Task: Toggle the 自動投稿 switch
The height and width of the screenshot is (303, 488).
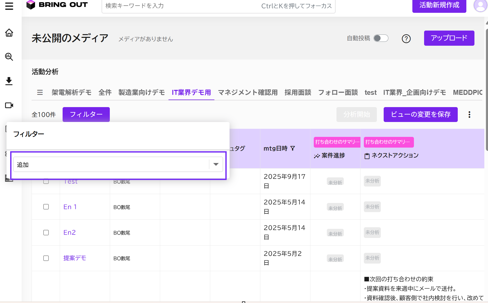Action: 381,38
